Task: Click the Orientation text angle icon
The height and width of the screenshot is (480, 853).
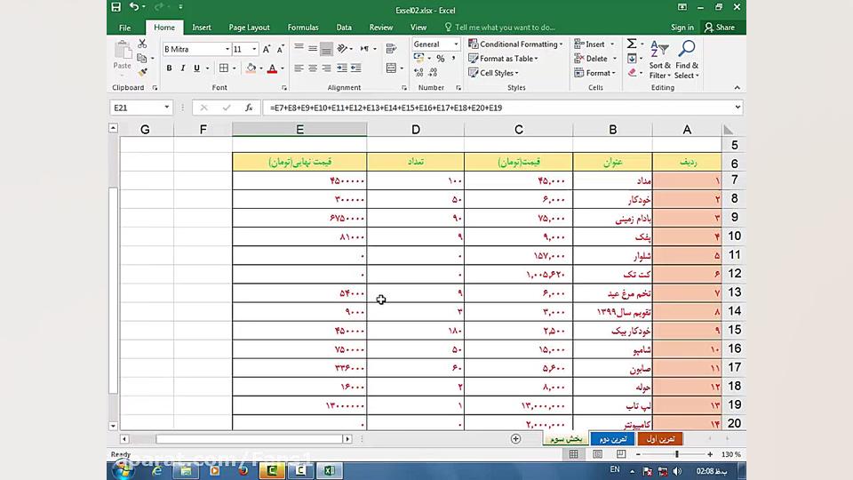Action: tap(342, 49)
